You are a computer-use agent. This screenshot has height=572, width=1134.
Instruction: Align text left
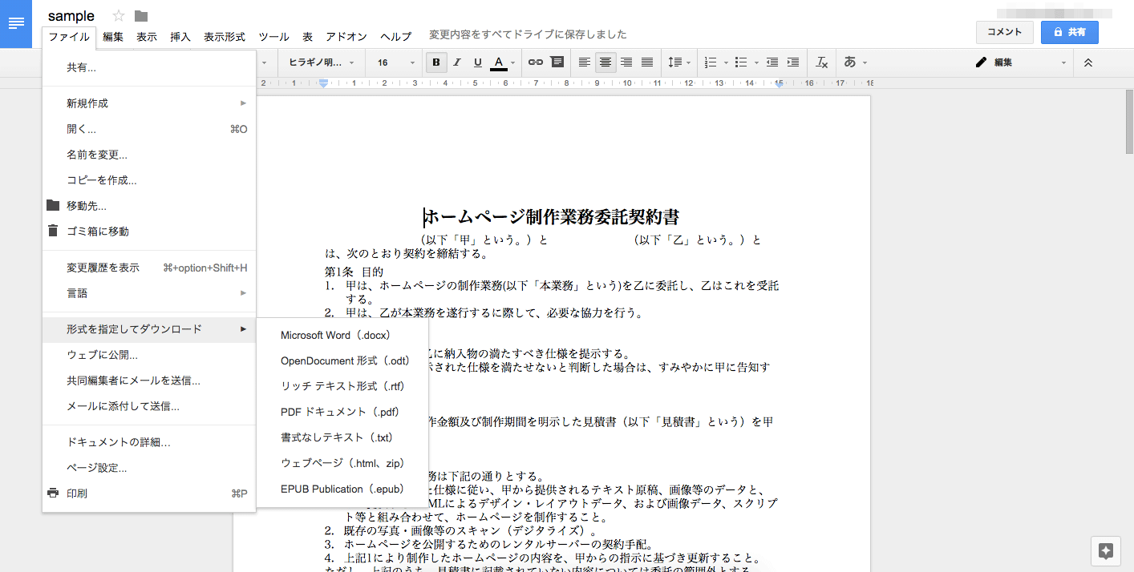(585, 62)
